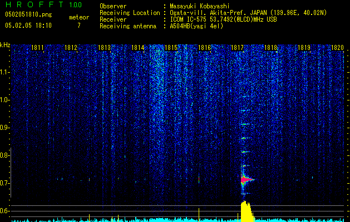The image size is (350, 222).
Task: Click the 1816 time marker
Action: coord(204,48)
